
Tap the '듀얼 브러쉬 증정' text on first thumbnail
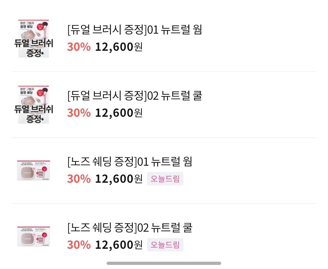[33, 48]
